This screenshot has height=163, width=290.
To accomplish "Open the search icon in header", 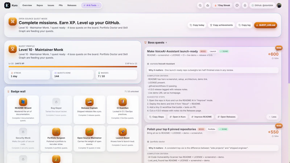I will pyautogui.click(x=200, y=5).
